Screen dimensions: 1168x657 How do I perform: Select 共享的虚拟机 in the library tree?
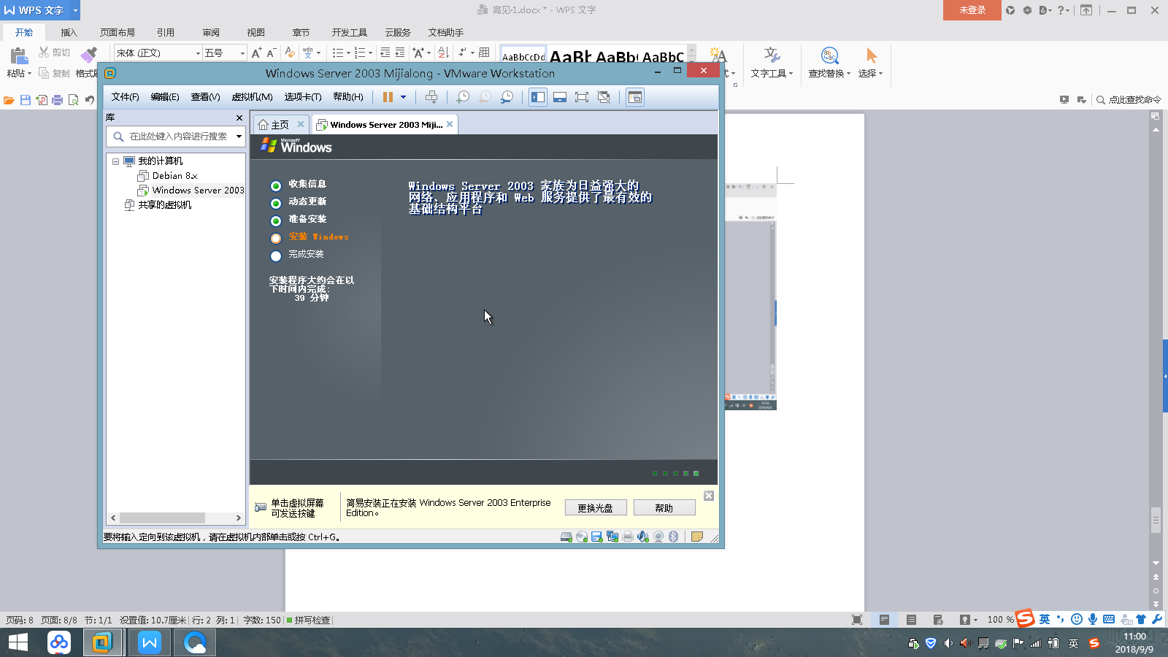tap(158, 205)
